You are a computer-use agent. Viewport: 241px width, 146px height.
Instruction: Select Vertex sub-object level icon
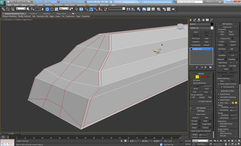point(193,77)
